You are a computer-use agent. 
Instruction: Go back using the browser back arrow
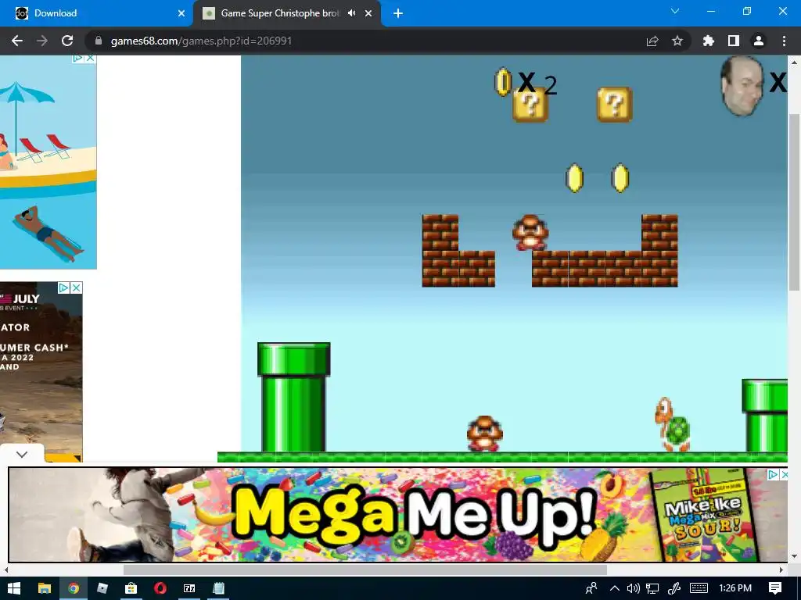17,41
